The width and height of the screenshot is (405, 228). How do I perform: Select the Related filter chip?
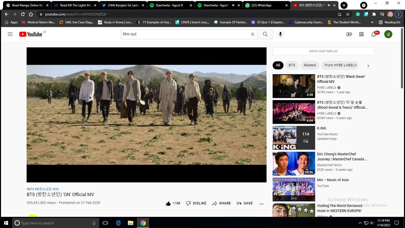coord(310,65)
